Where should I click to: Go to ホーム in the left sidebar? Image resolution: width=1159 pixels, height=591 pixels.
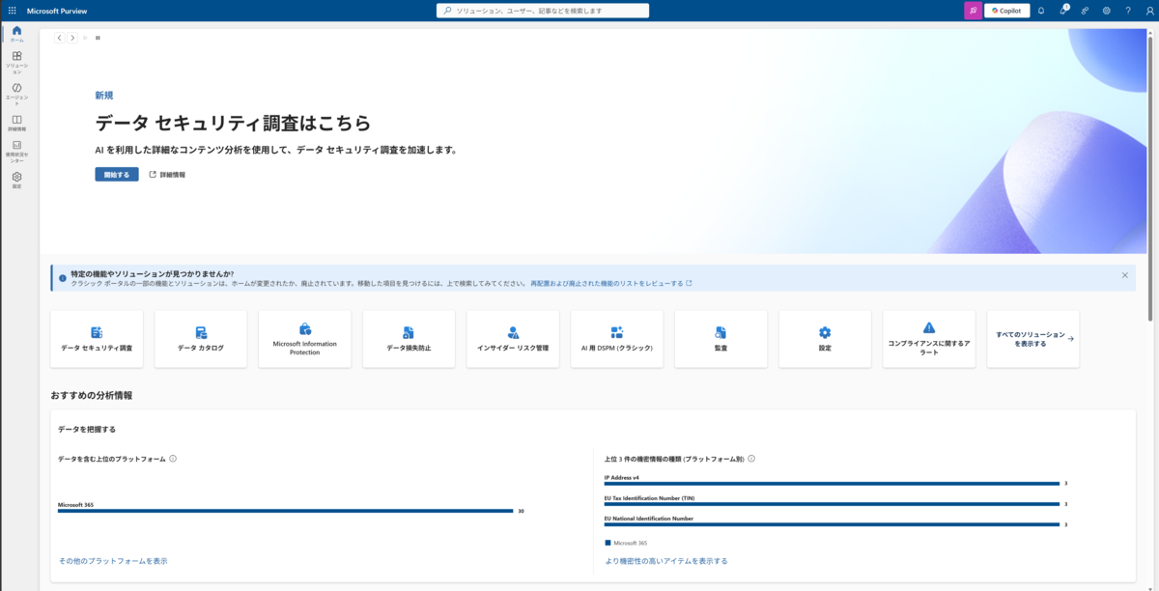click(x=16, y=34)
